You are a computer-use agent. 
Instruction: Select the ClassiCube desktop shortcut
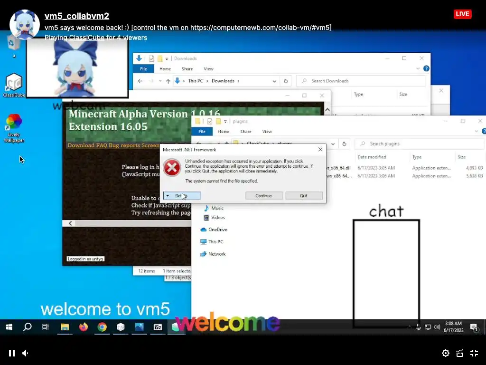(x=14, y=85)
